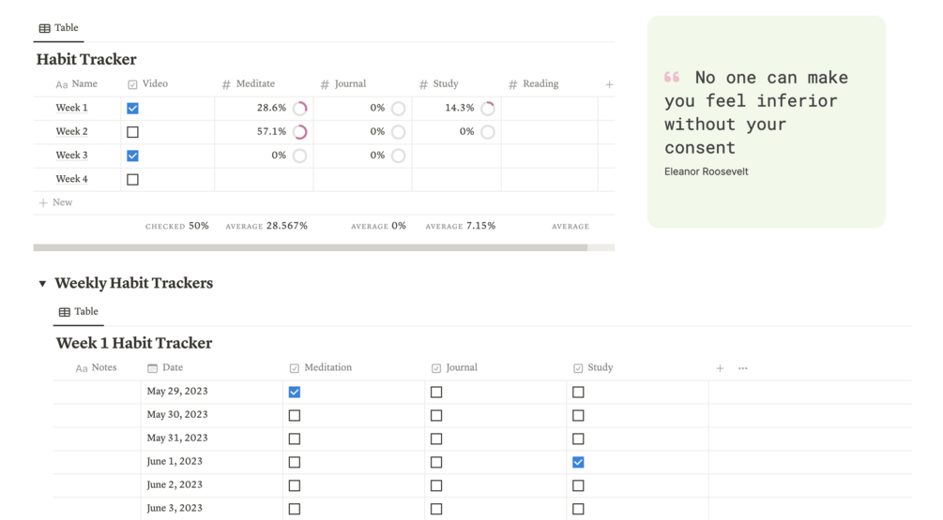Open the three-dots menu in Week 1 tracker
This screenshot has width=943, height=520.
[743, 368]
